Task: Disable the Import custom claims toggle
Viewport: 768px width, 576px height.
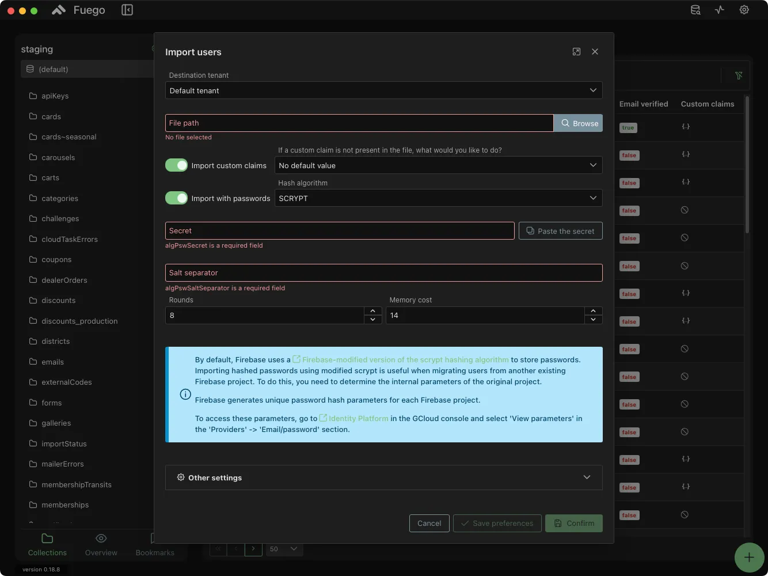Action: tap(176, 165)
